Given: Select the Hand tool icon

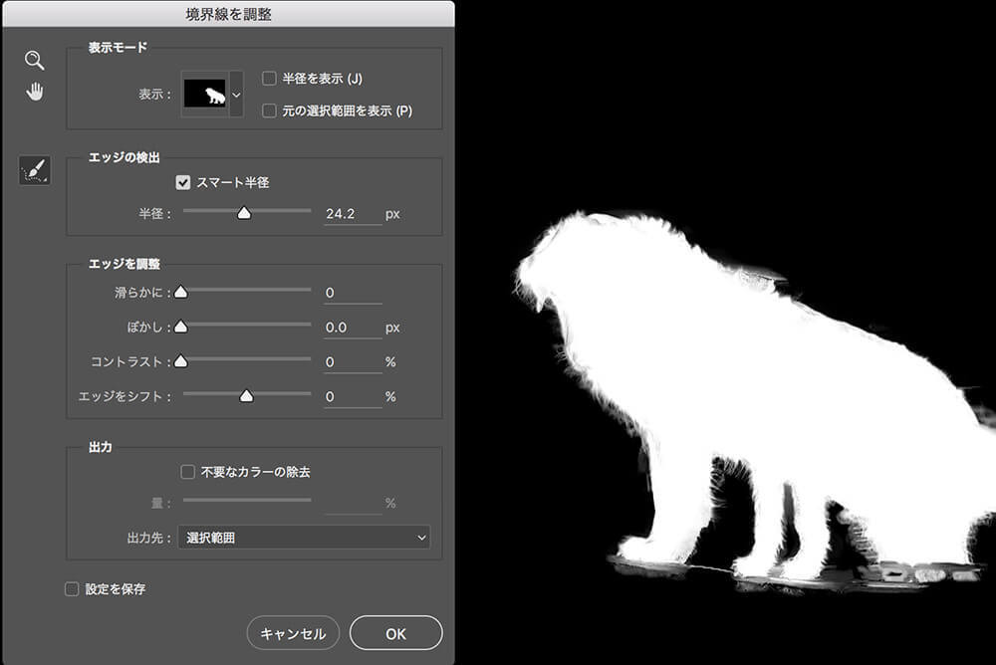Looking at the screenshot, I should coord(35,92).
